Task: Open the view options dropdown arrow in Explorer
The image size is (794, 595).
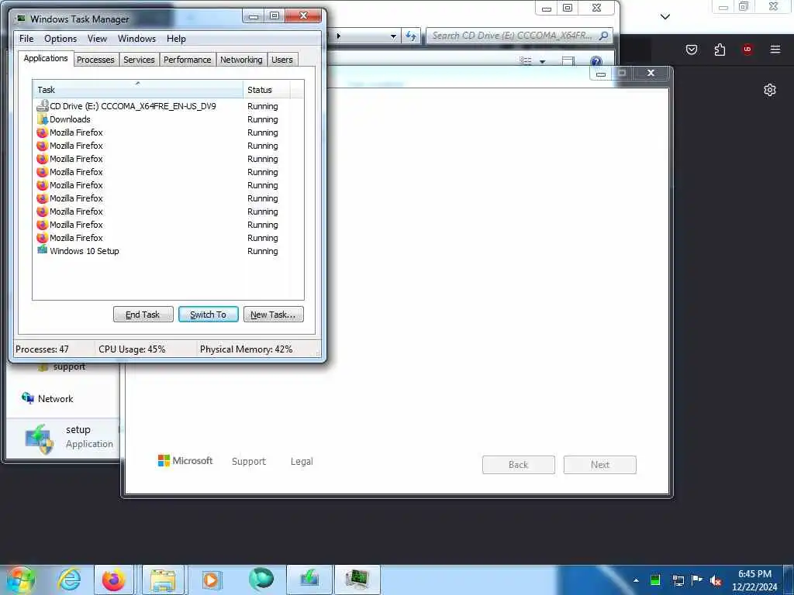Action: [x=542, y=62]
